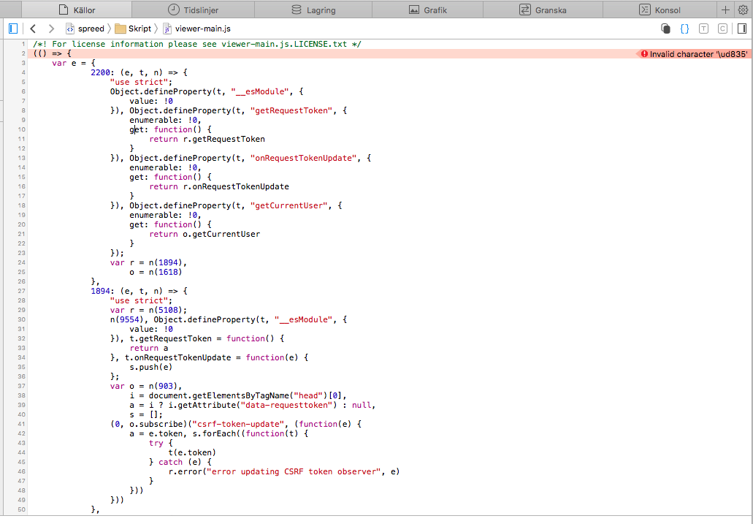753x524 pixels.
Task: Click "getCurrentUser" string on line 18
Action: [x=288, y=206]
